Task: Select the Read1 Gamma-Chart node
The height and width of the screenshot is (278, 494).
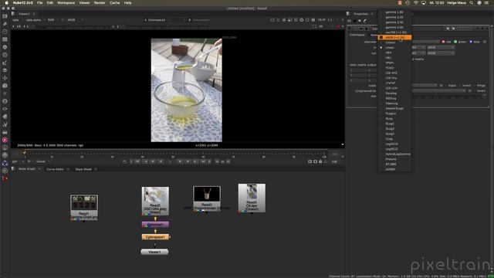Action: point(84,208)
